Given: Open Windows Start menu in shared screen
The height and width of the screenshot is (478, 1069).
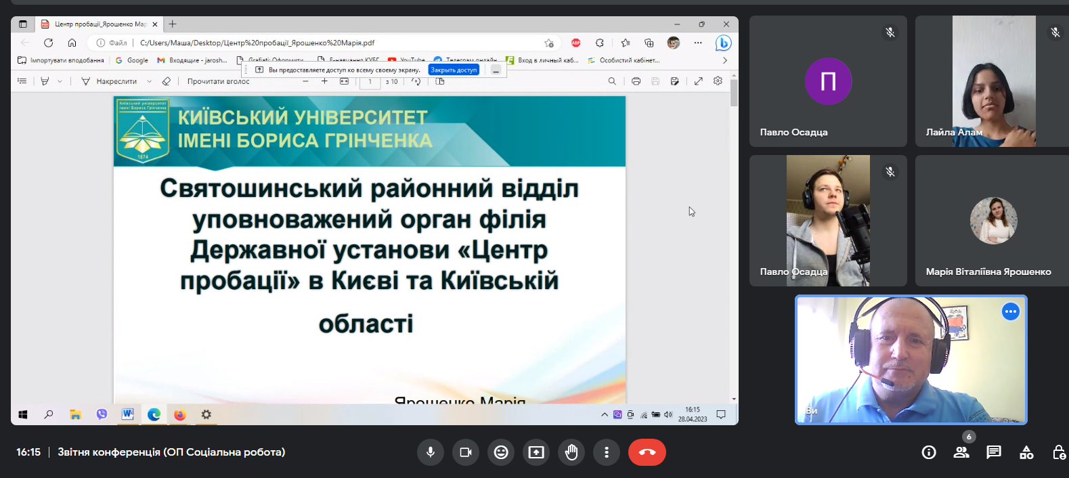Looking at the screenshot, I should (x=23, y=414).
